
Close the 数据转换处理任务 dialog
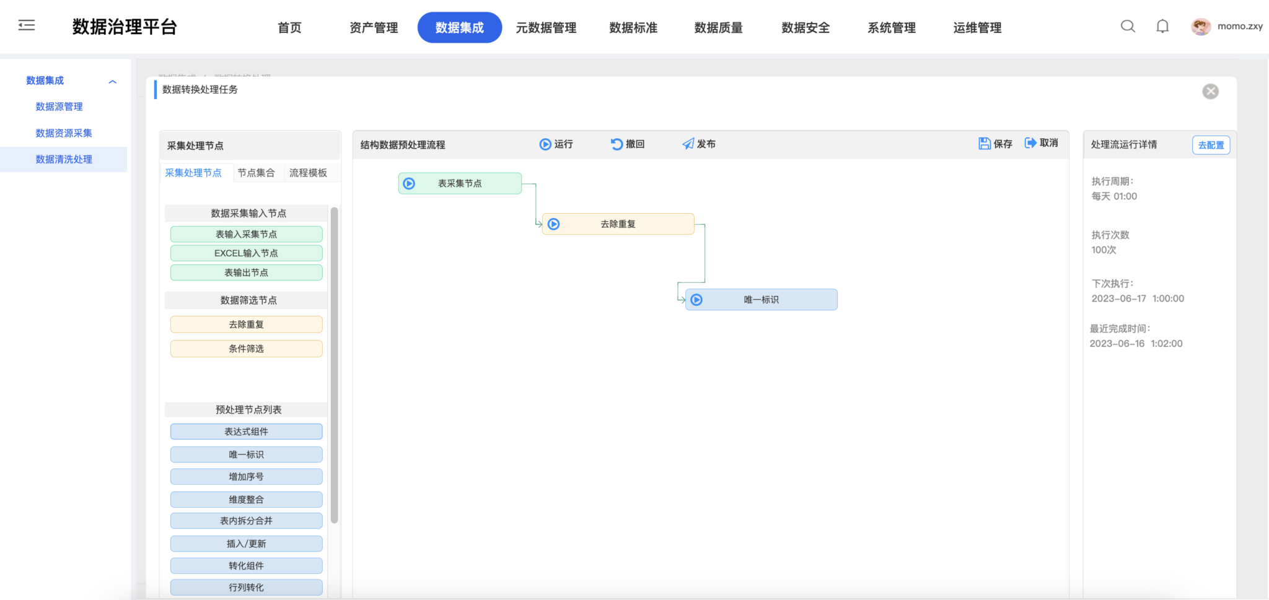point(1211,91)
